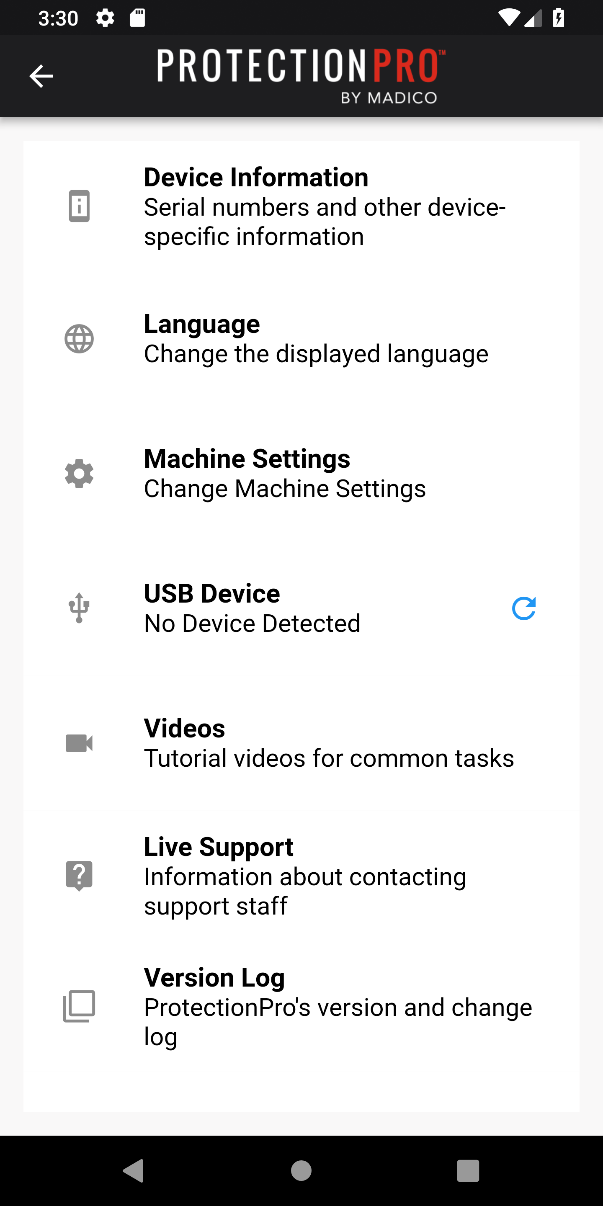Tap the Machine Settings gear icon
Viewport: 603px width, 1206px height.
(79, 473)
